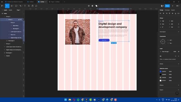Viewport: 181px width, 102px height.
Task: Click the Boolean union icon
Action: pyautogui.click(x=96, y=6)
